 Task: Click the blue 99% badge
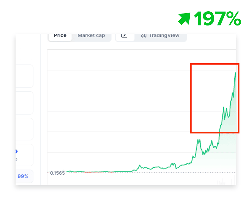pyautogui.click(x=23, y=176)
